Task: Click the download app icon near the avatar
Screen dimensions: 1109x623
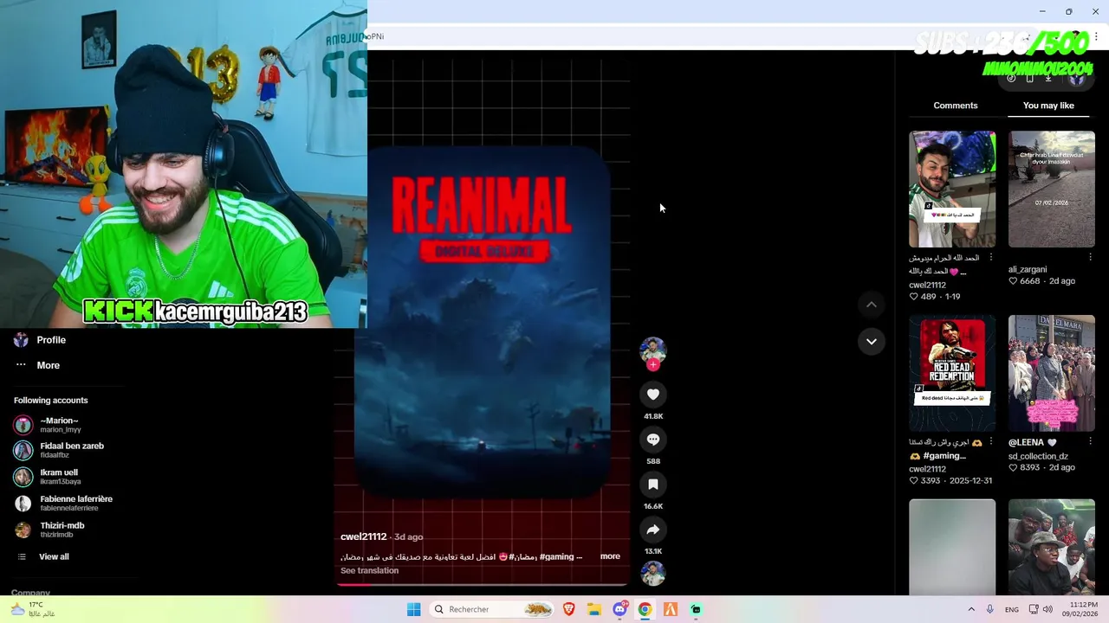Action: pos(1048,78)
